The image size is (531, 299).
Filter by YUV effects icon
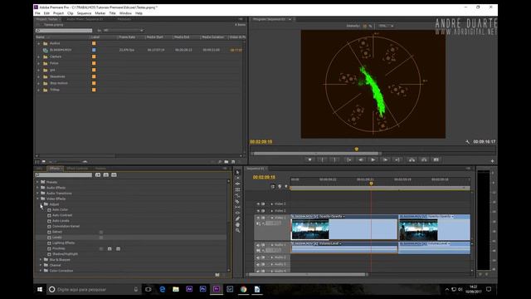click(114, 175)
